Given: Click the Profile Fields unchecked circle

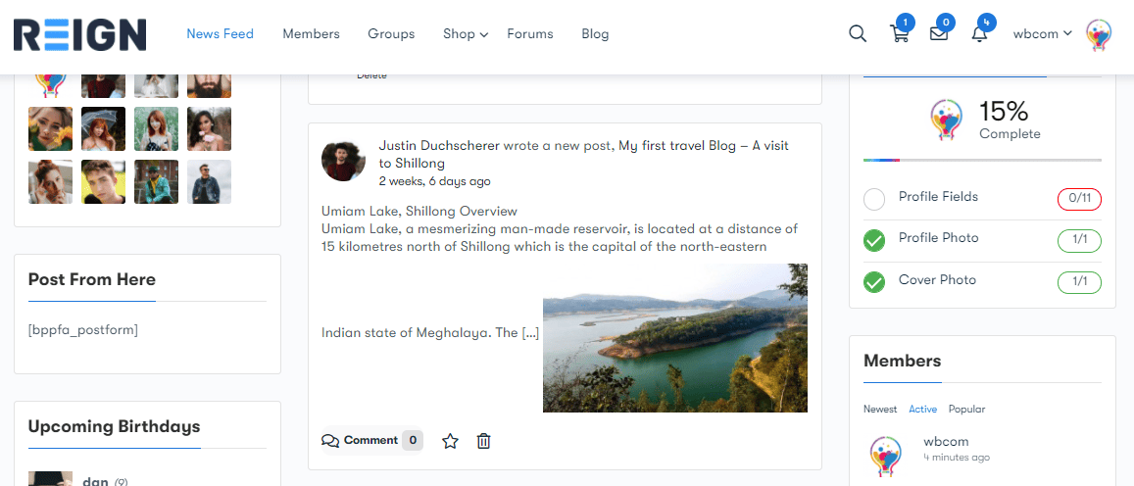Looking at the screenshot, I should [x=874, y=199].
